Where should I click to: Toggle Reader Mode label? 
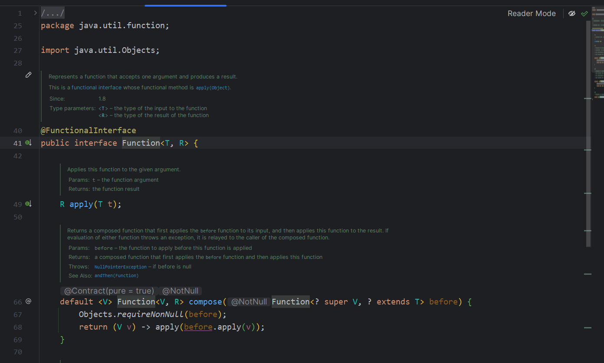pos(532,13)
